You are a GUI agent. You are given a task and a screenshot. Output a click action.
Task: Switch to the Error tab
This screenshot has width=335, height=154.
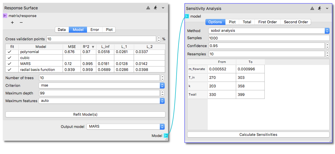pos(95,29)
